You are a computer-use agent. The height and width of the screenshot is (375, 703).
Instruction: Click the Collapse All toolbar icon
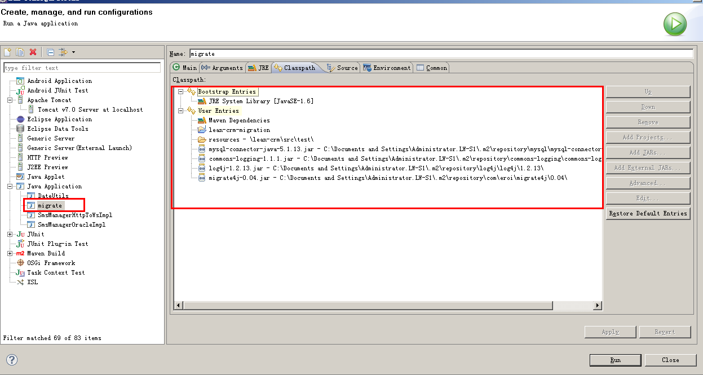(50, 52)
